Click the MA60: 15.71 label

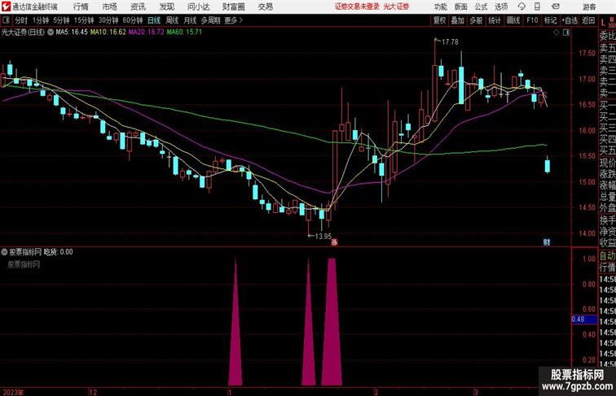pyautogui.click(x=184, y=33)
